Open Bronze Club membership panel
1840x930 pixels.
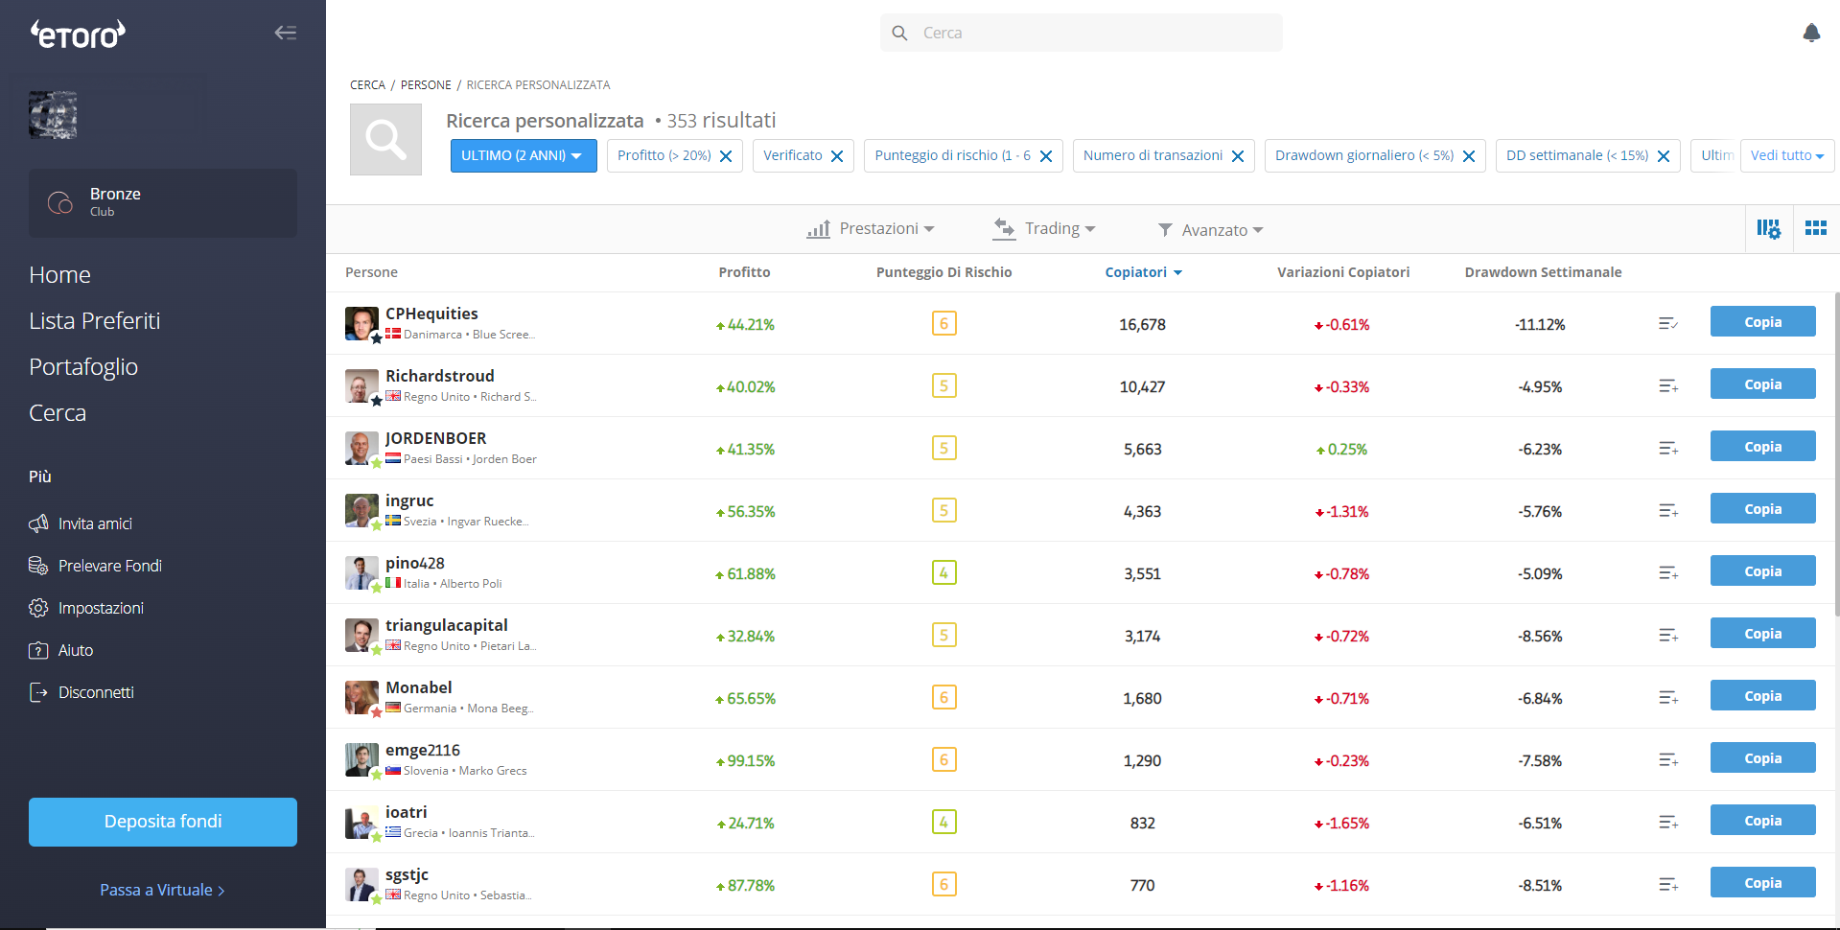163,203
